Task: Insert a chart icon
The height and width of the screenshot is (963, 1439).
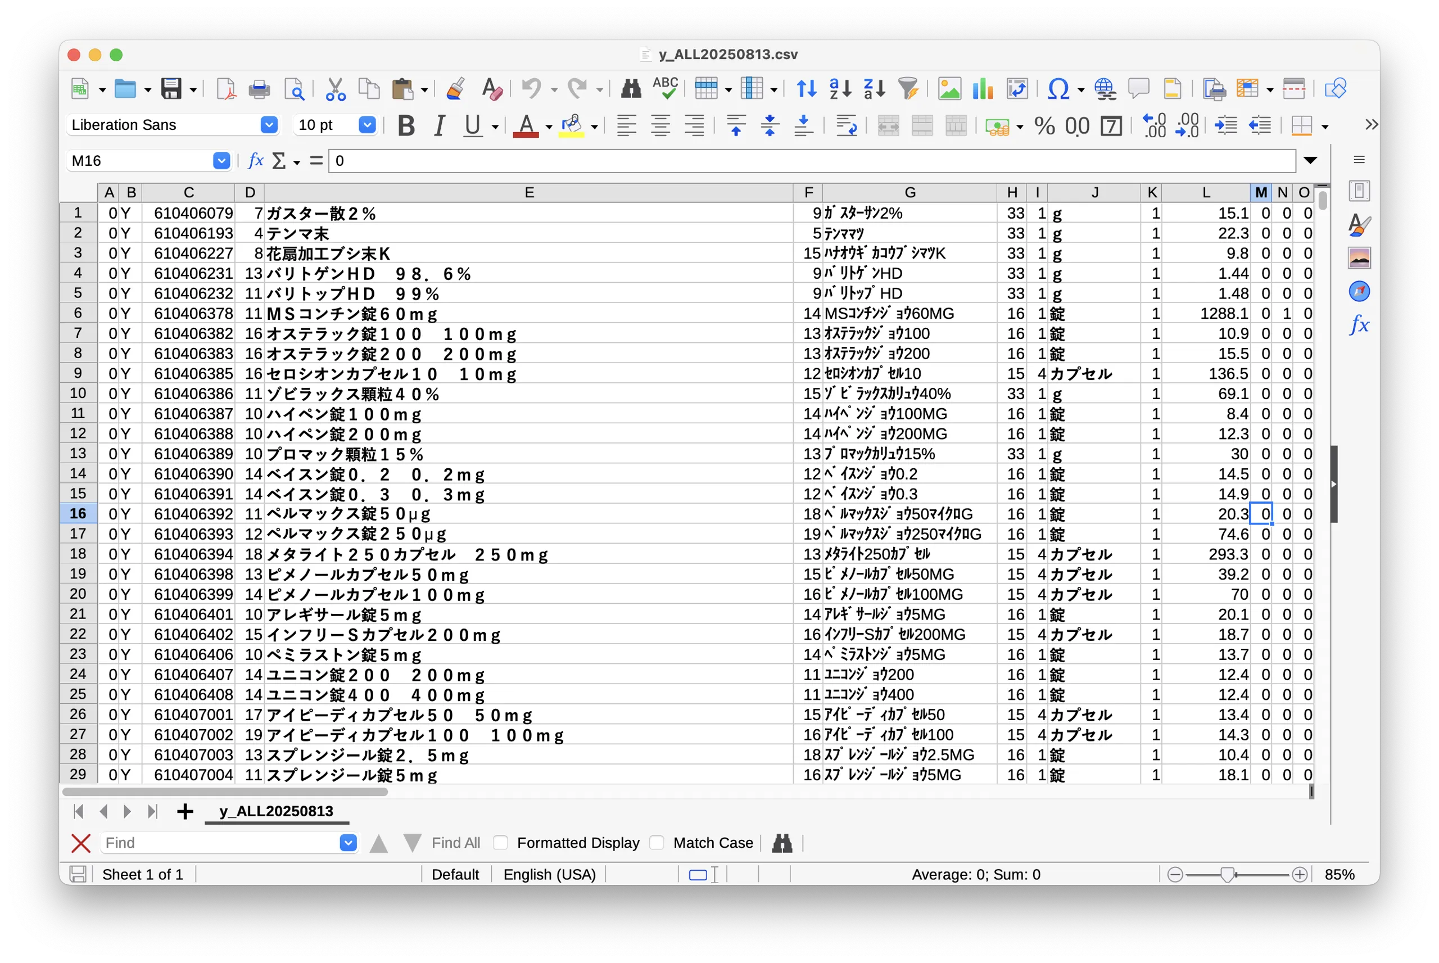Action: point(983,89)
